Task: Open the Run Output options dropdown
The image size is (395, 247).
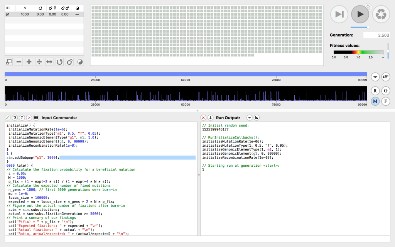Action: point(249,117)
